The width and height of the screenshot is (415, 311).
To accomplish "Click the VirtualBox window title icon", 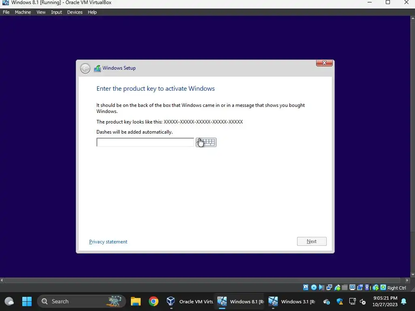I will [5, 2].
